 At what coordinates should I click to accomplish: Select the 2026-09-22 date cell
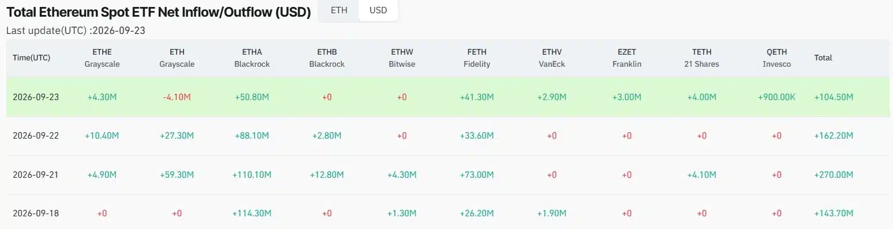click(36, 136)
